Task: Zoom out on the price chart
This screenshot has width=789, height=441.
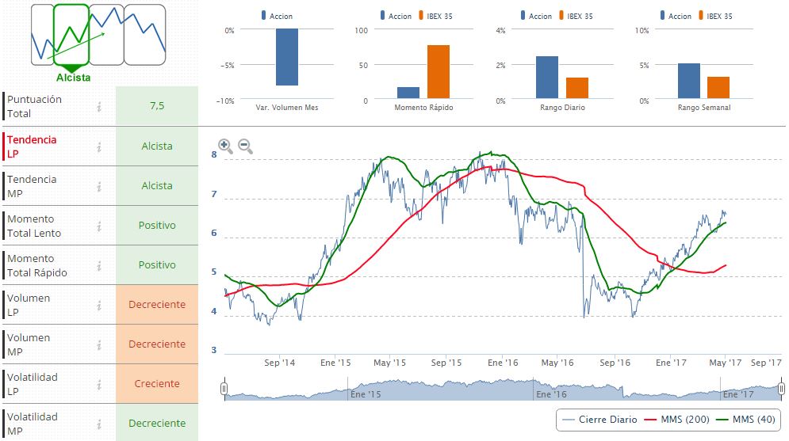Action: pos(245,146)
